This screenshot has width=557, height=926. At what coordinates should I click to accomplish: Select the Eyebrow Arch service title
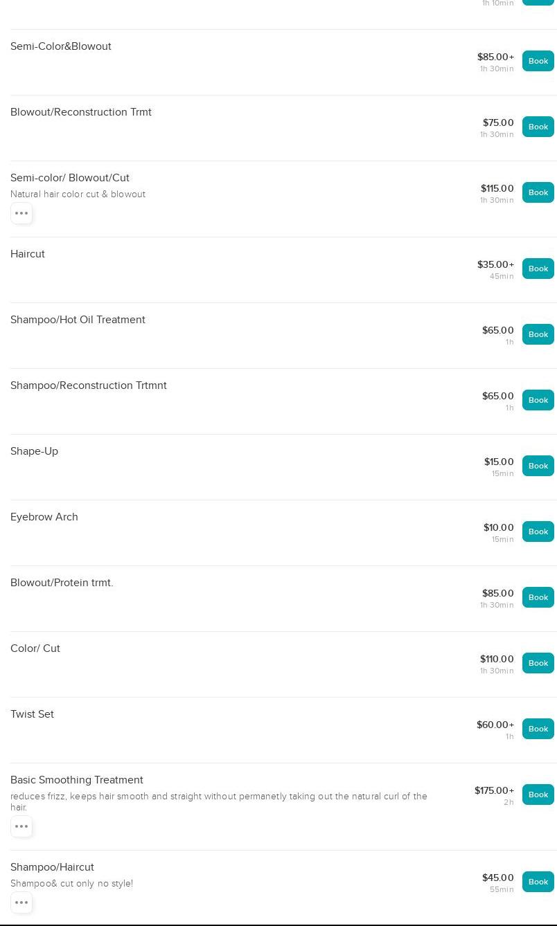click(x=44, y=517)
